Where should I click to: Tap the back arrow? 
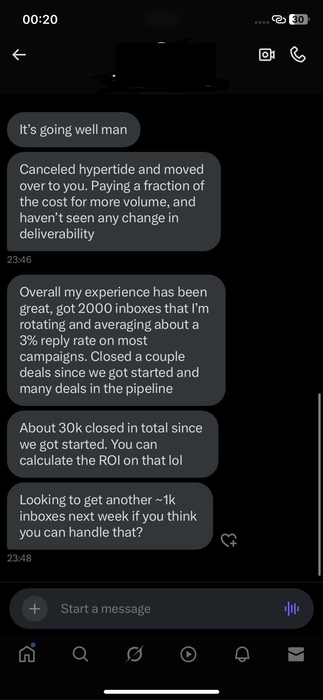click(x=19, y=55)
